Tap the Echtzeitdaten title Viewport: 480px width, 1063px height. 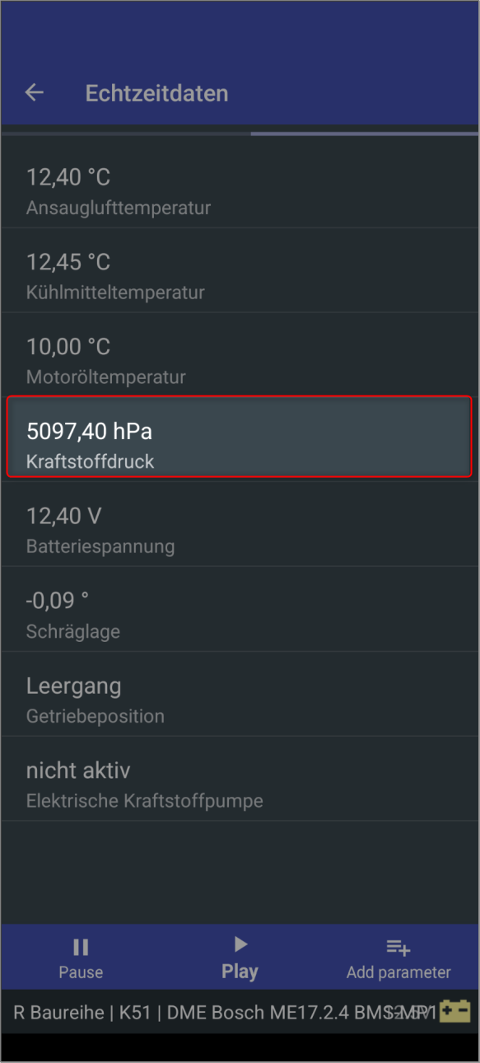coord(156,93)
